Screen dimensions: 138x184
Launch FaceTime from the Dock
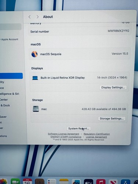15,181
